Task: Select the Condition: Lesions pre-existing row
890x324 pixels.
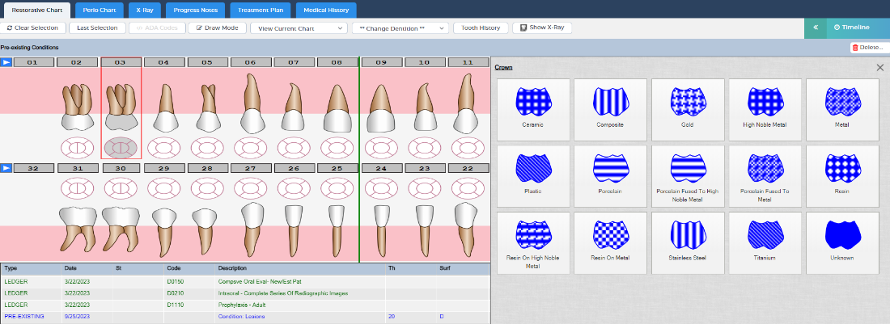Action: click(244, 316)
